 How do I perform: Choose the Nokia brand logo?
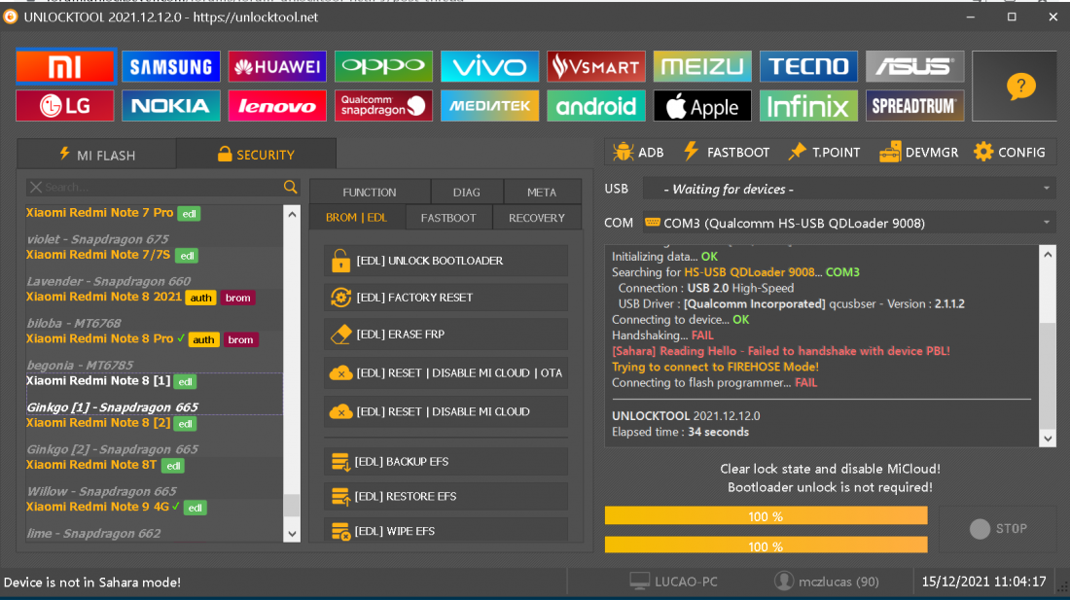[171, 106]
